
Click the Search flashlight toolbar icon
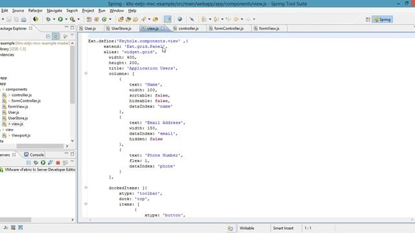click(x=144, y=19)
